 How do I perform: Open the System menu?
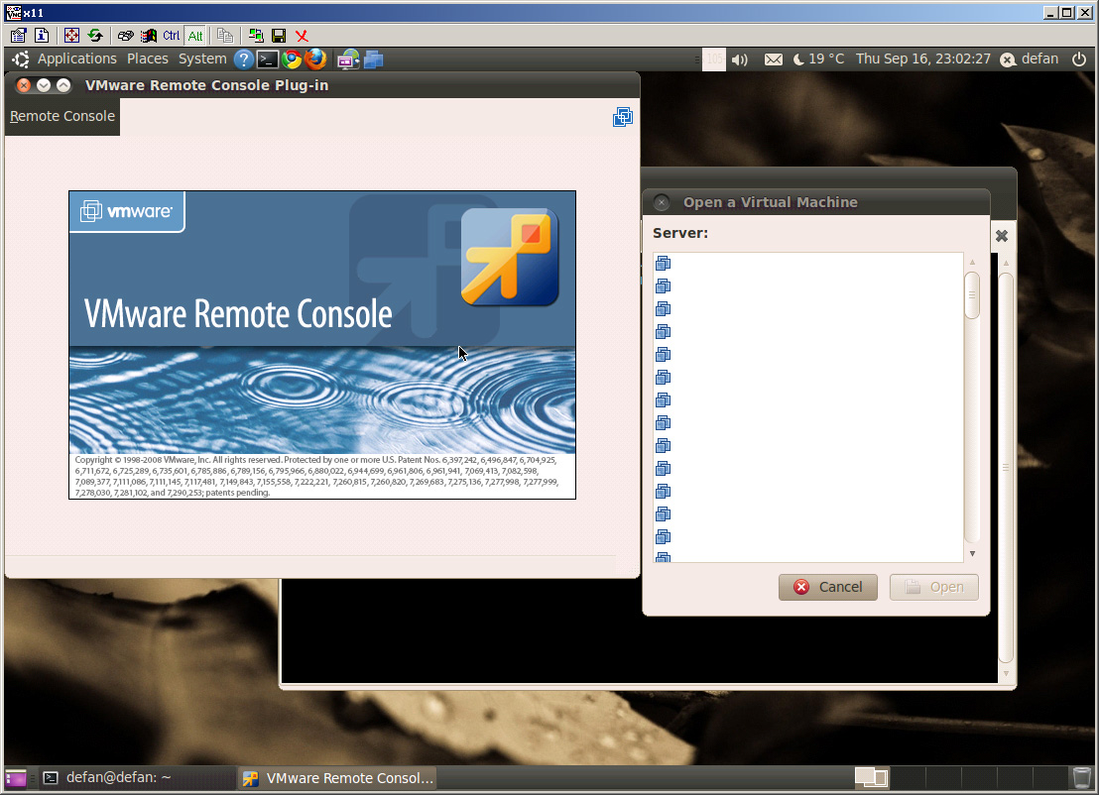[202, 58]
